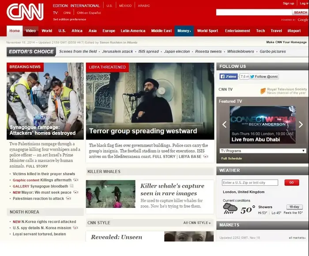The width and height of the screenshot is (309, 256).
Task: Switch to U.S. edition
Action: pyautogui.click(x=109, y=6)
